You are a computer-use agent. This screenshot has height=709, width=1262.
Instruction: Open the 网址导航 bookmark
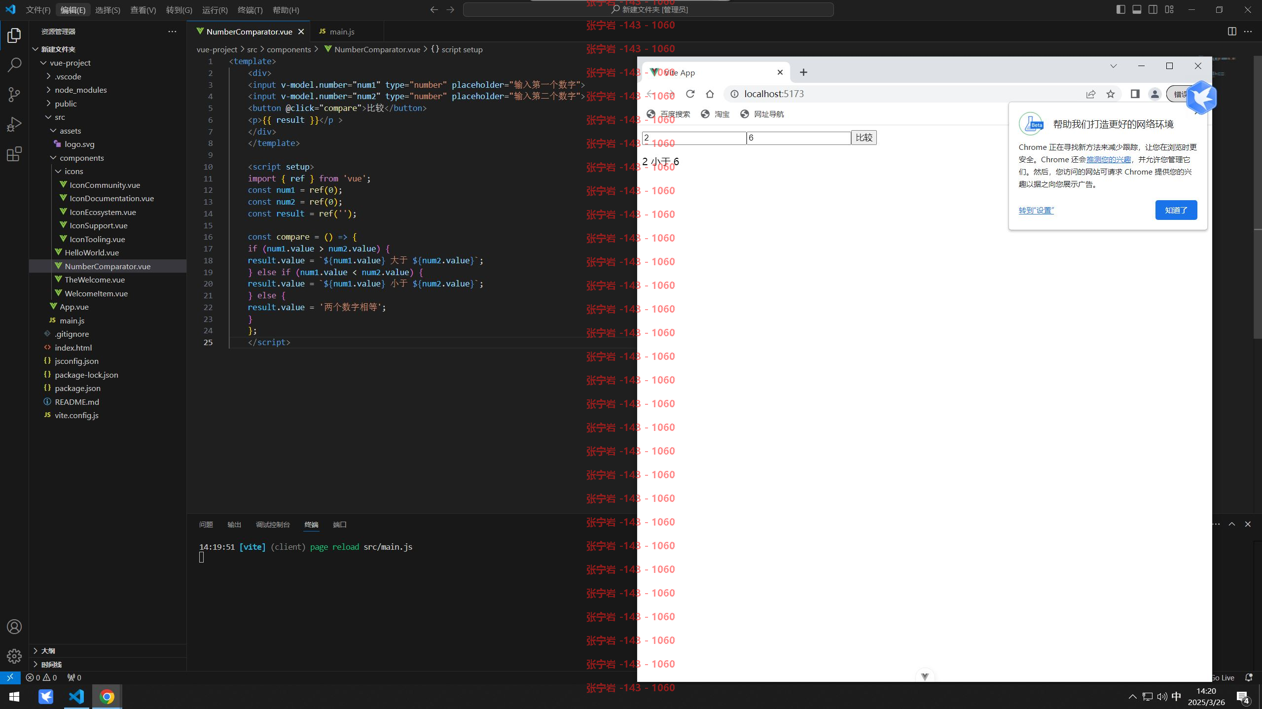point(762,114)
